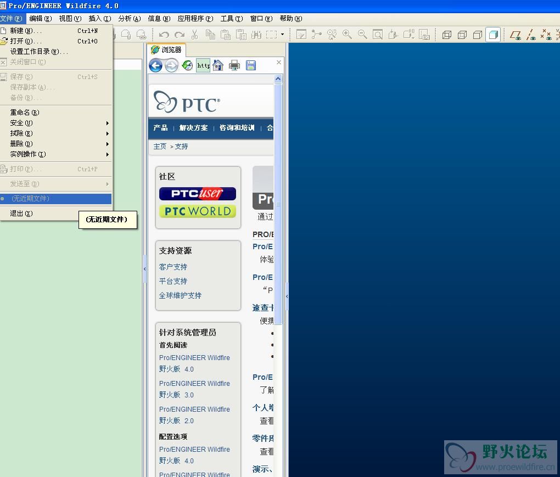Open the 全球维护支持 link
560x477 pixels.
(x=181, y=296)
